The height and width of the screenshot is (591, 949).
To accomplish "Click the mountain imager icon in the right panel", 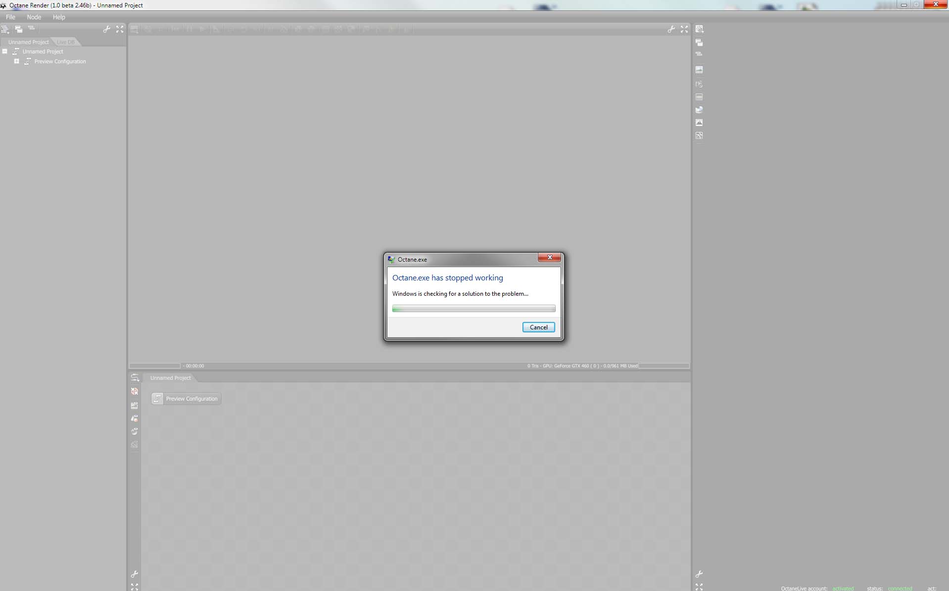I will click(699, 123).
